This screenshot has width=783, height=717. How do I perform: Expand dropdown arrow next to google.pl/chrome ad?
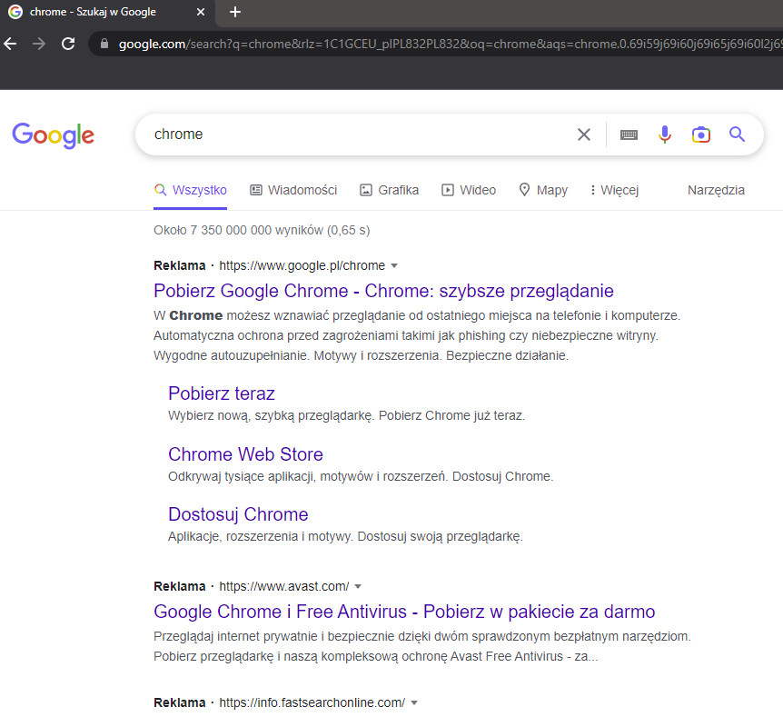(x=394, y=266)
